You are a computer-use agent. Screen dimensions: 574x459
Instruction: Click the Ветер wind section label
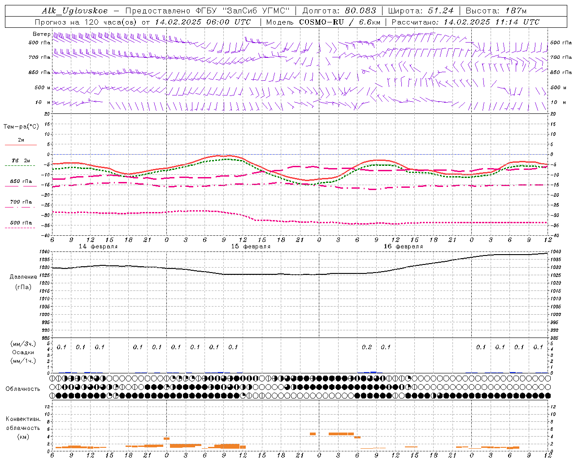[x=41, y=34]
